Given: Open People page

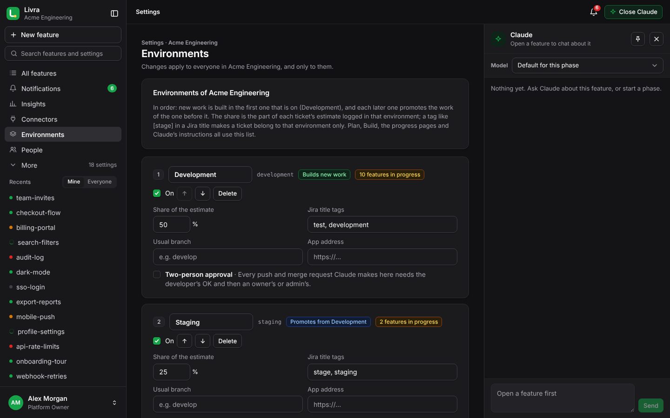Looking at the screenshot, I should tap(63, 150).
